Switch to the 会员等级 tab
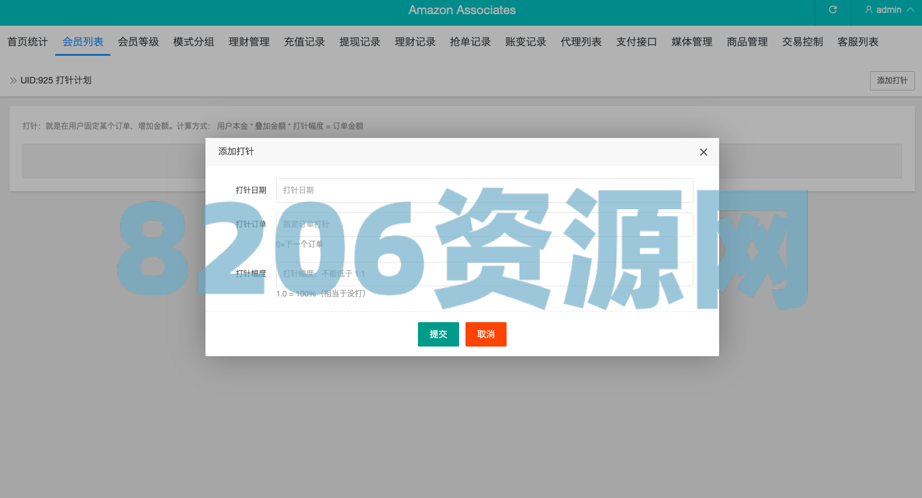 pyautogui.click(x=138, y=42)
